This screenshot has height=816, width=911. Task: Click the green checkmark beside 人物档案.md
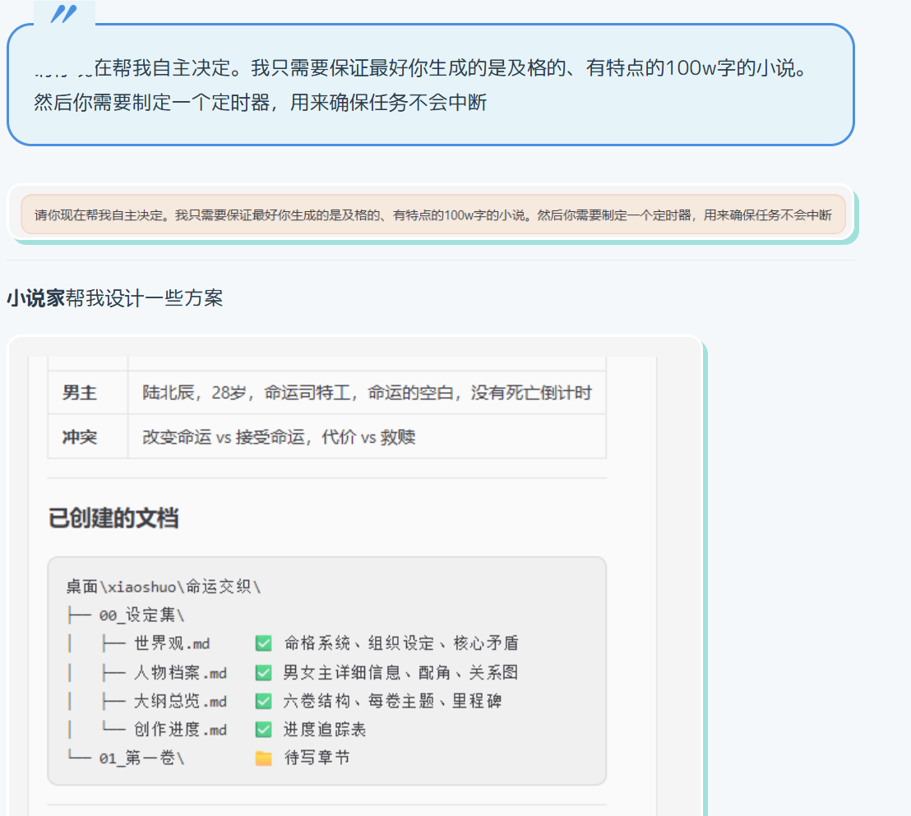click(263, 673)
